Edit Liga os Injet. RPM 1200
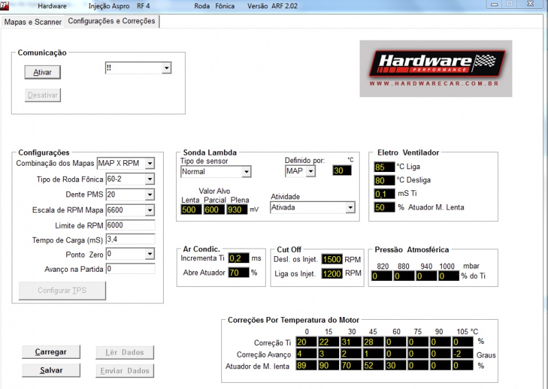 click(332, 274)
